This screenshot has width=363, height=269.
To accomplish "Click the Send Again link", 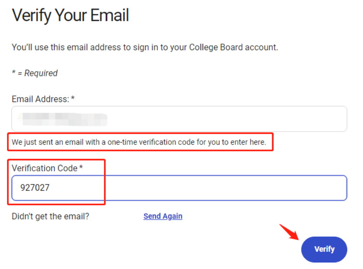I will point(163,216).
